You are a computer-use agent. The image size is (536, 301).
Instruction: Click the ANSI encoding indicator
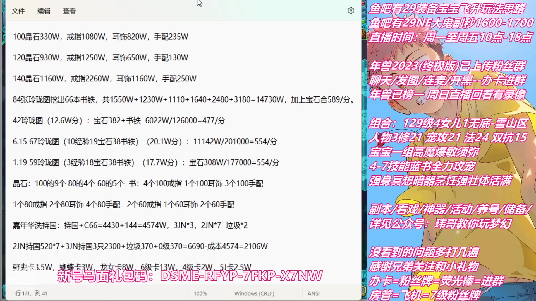[x=313, y=293]
